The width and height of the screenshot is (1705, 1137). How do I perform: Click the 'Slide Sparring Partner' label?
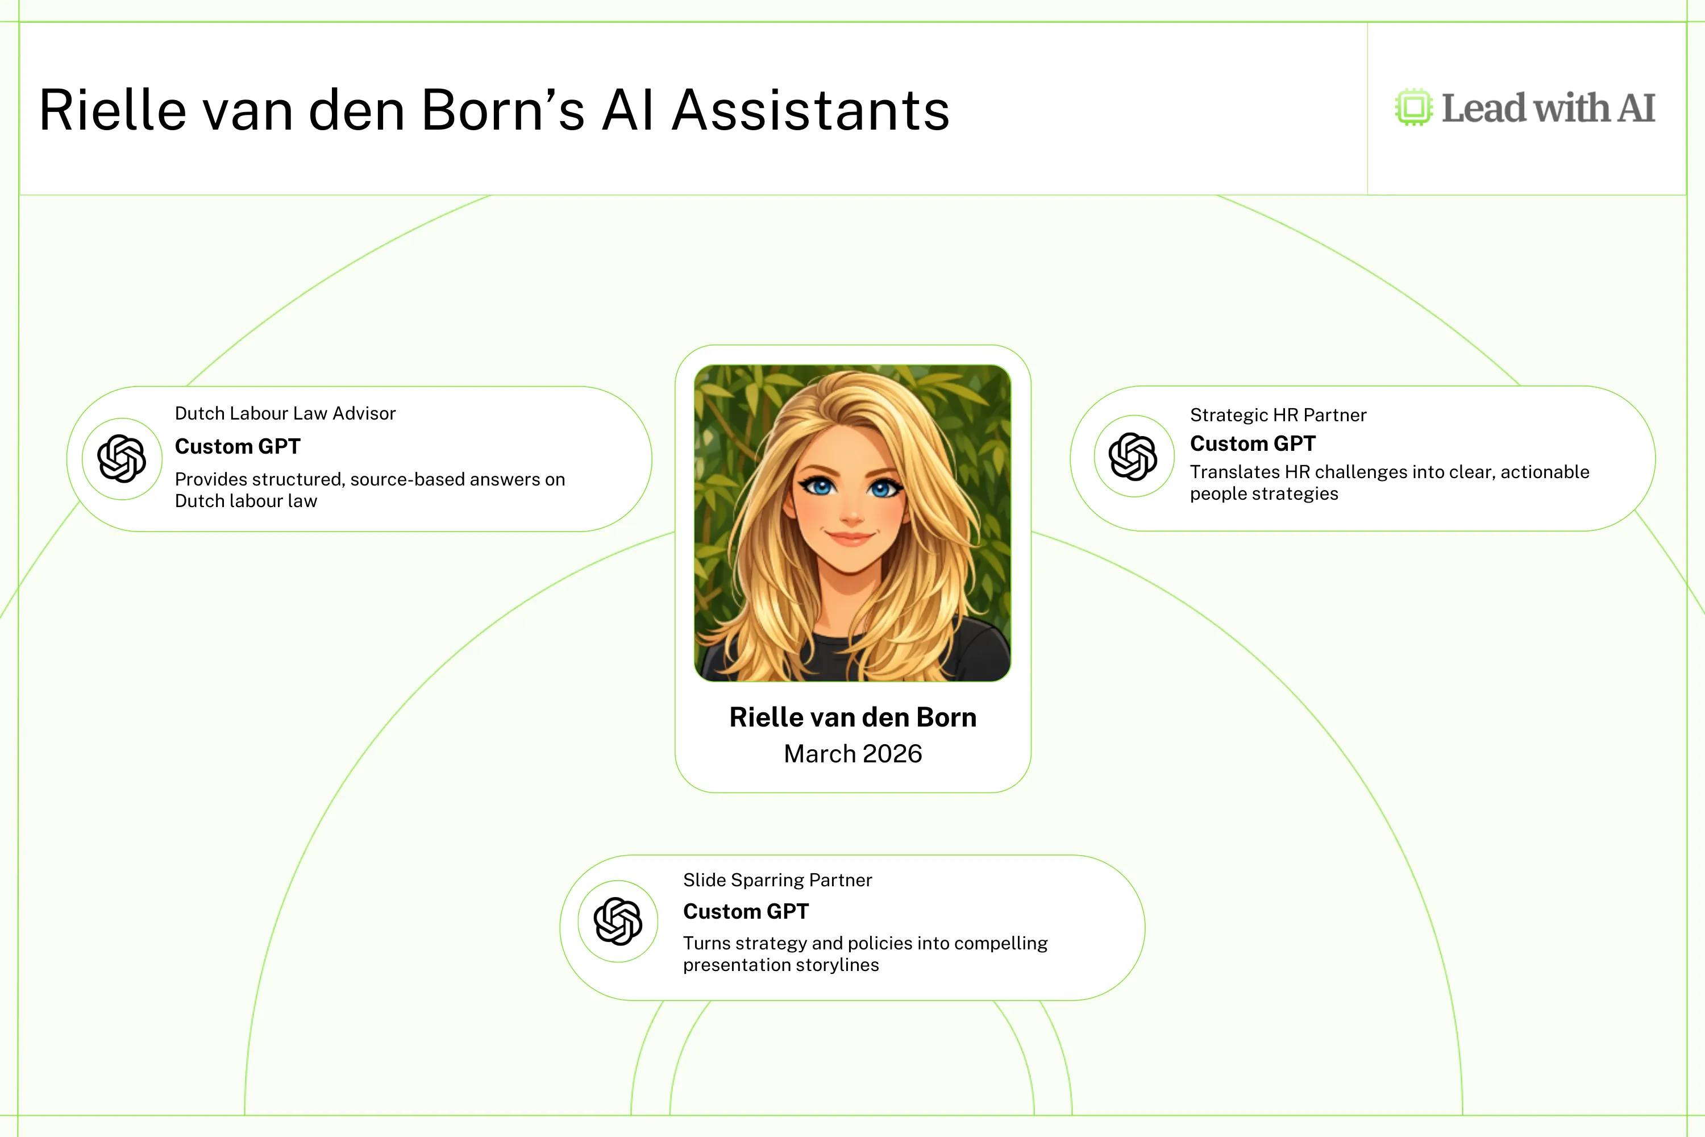[777, 879]
